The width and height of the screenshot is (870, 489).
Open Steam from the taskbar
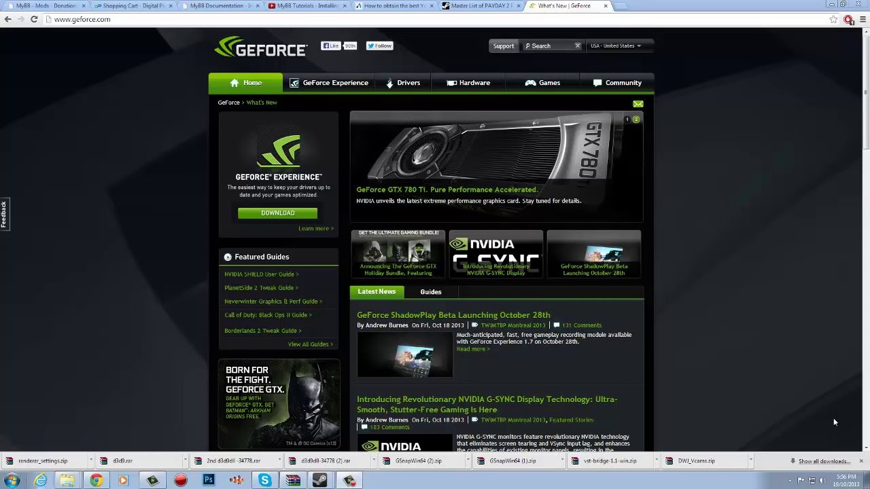(321, 480)
